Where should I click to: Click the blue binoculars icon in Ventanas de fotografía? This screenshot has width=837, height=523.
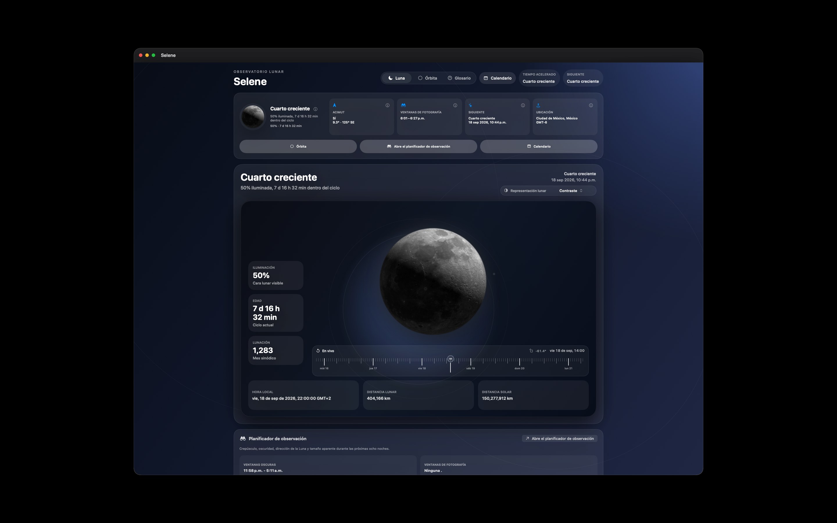[403, 105]
